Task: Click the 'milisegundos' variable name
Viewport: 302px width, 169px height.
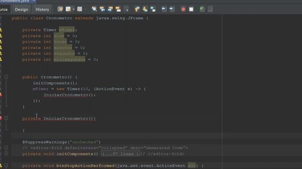Action: 69,60
